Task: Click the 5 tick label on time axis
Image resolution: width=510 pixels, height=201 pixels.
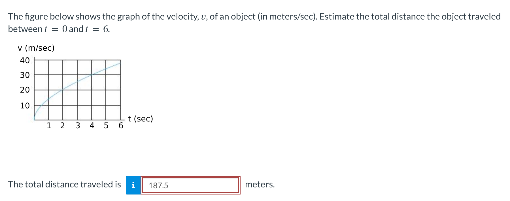Action: 106,125
